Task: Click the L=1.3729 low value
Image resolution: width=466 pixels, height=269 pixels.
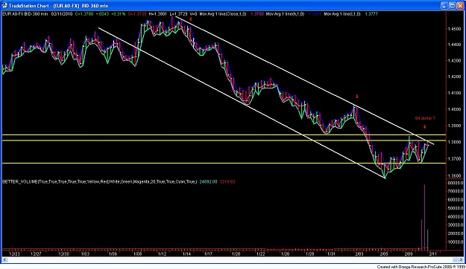Action: pos(179,14)
